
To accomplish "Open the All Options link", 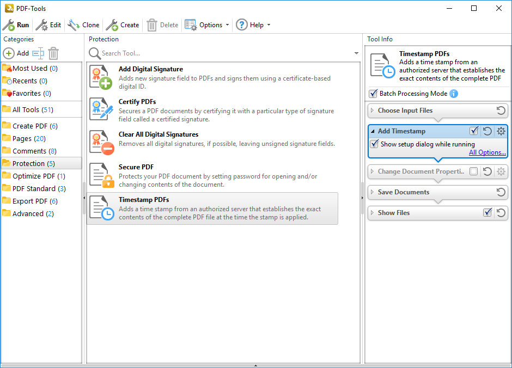I will [487, 152].
